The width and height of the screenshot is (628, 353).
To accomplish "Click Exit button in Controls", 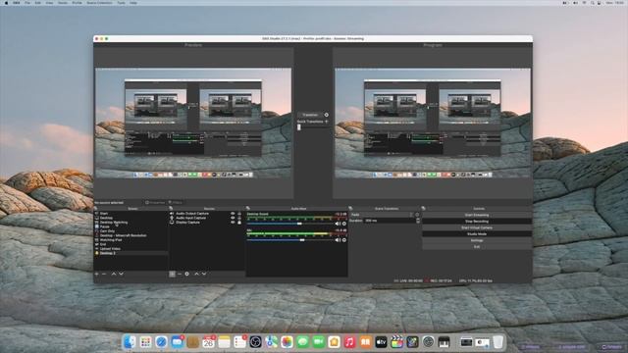I will [x=477, y=247].
